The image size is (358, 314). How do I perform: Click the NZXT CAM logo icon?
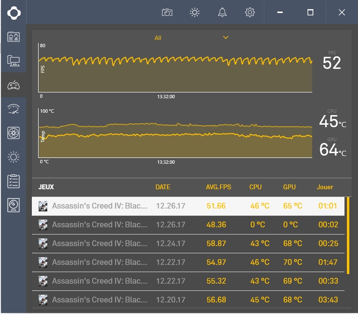pos(14,13)
